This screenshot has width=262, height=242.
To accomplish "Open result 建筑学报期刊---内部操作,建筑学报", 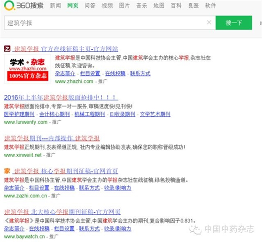I will click(x=52, y=138).
